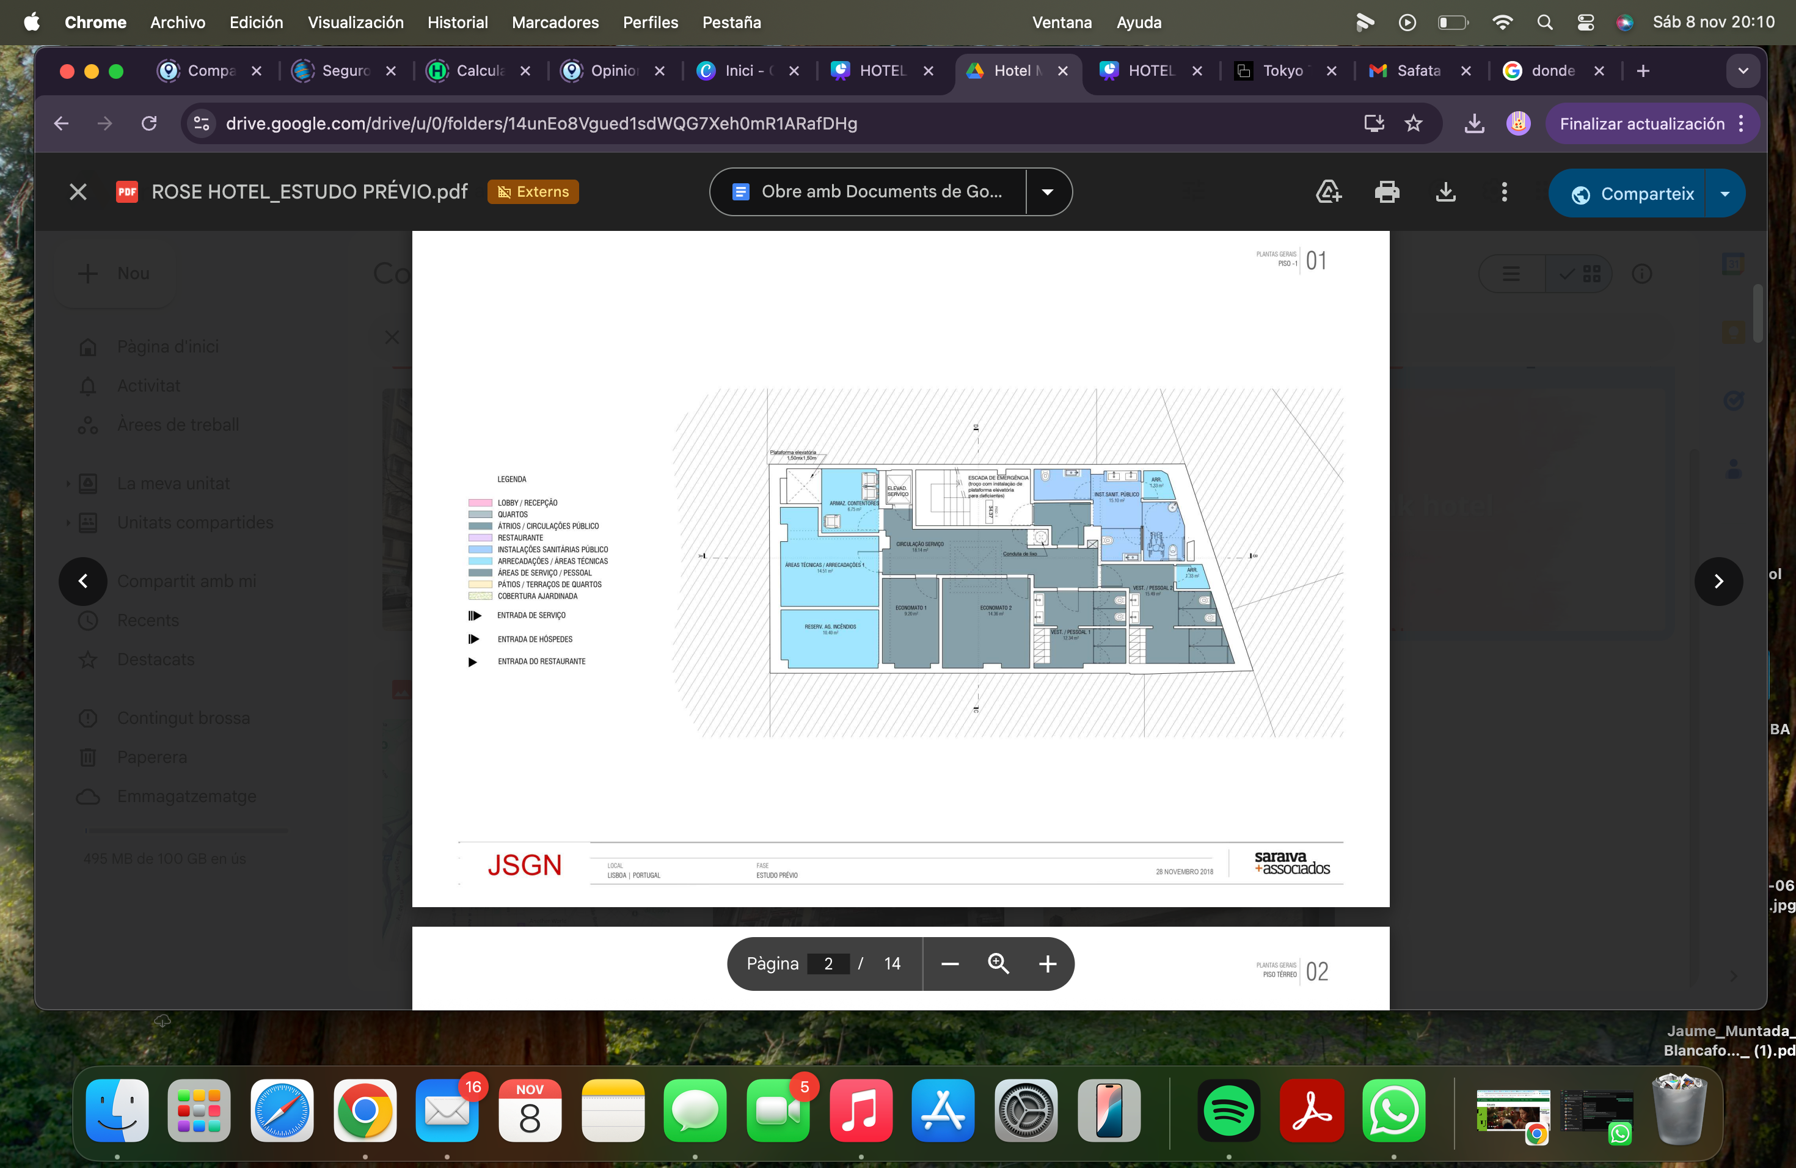Expand the open-with dropdown arrow
The image size is (1796, 1168).
(1048, 192)
